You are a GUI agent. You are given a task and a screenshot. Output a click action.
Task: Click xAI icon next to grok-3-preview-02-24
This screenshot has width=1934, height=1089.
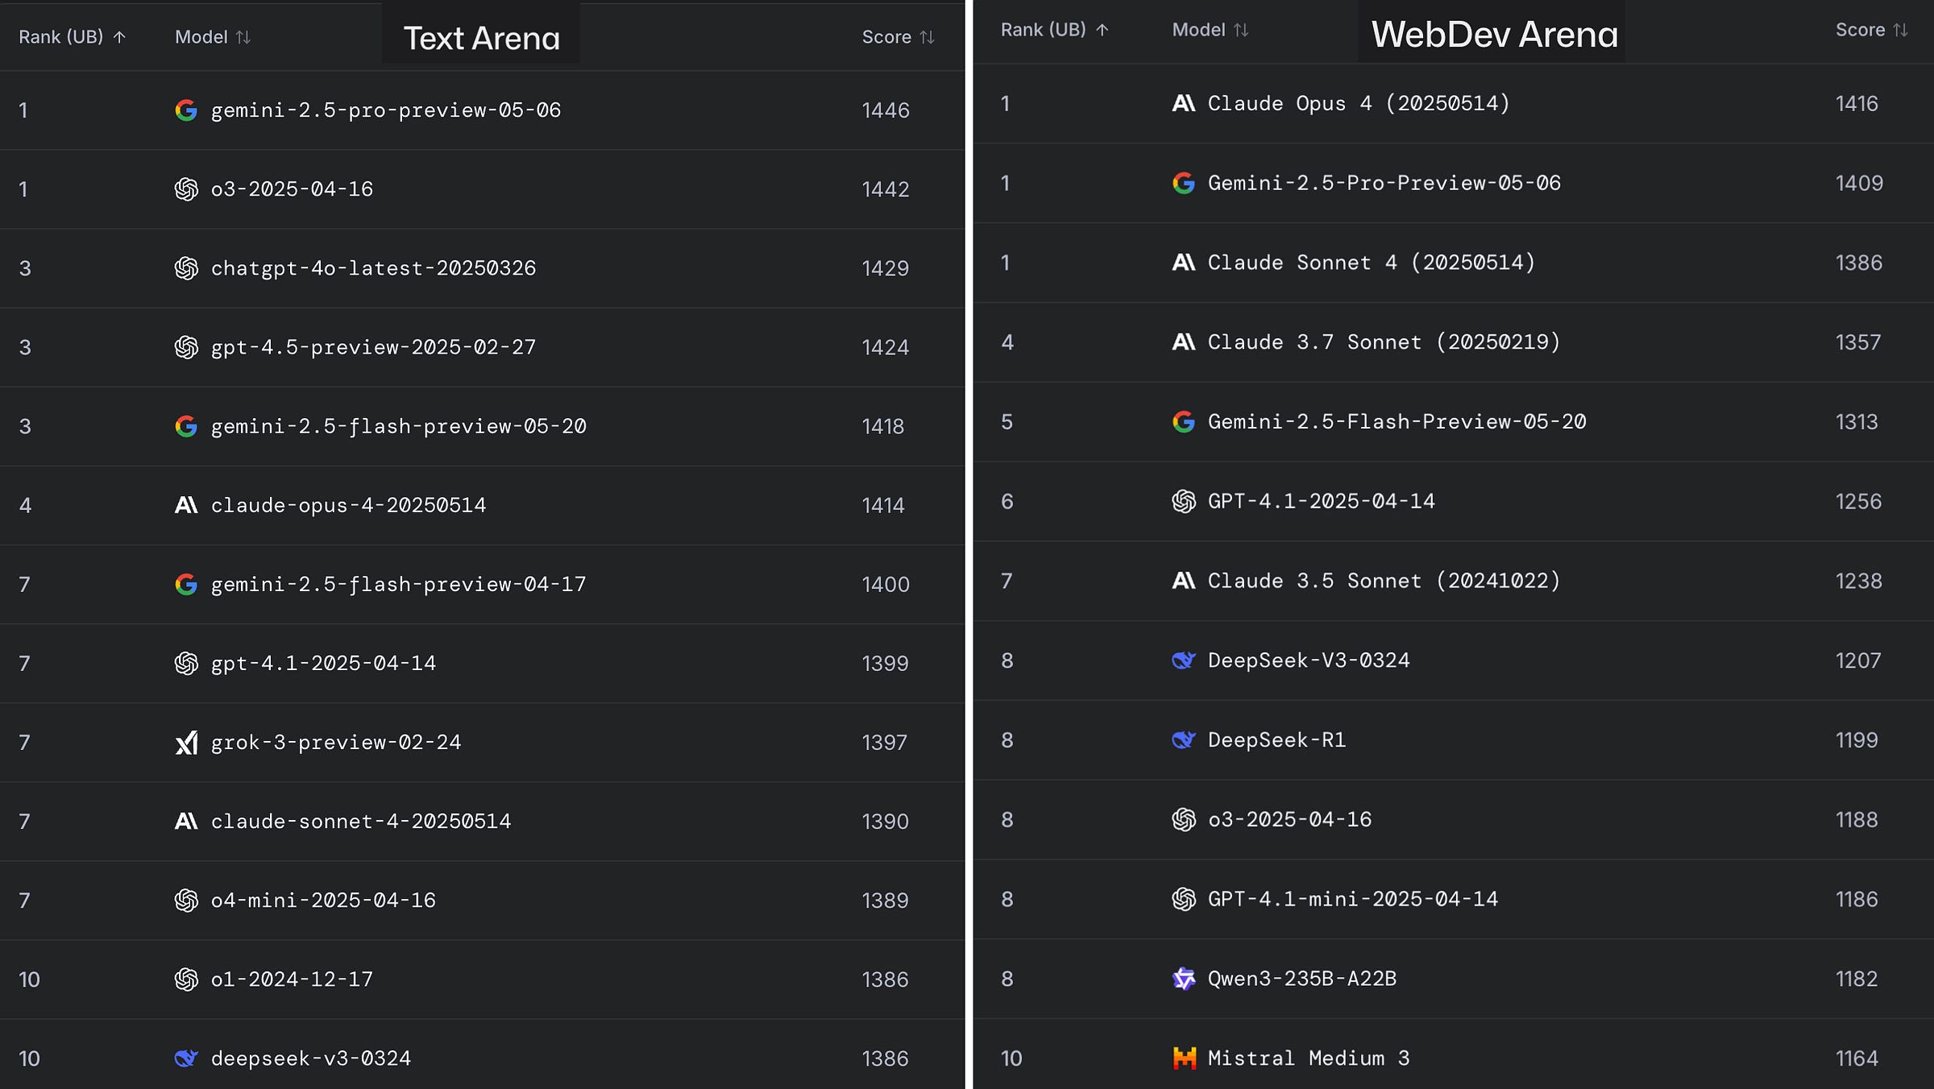186,742
